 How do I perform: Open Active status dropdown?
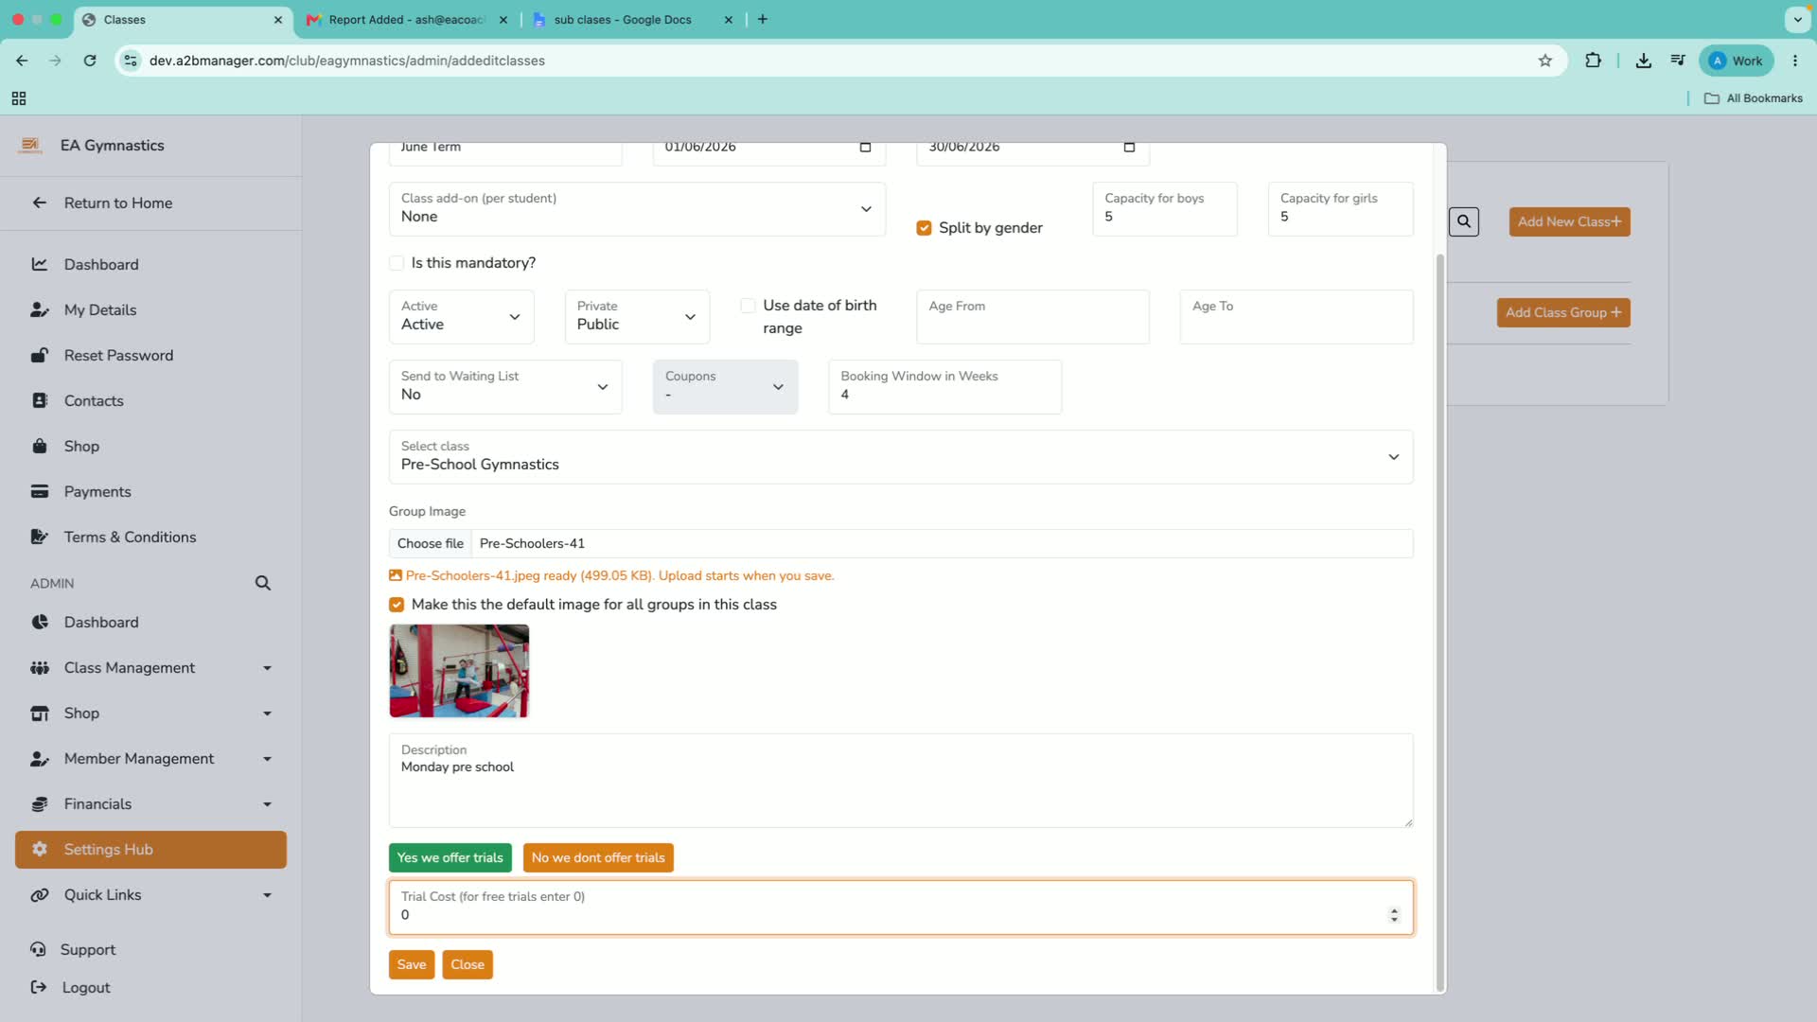point(462,317)
